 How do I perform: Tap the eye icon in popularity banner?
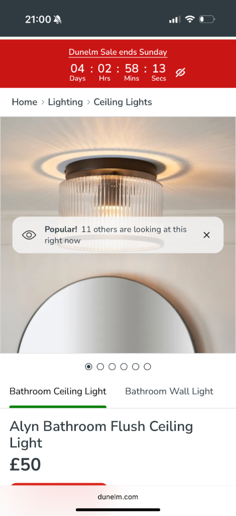coord(29,235)
